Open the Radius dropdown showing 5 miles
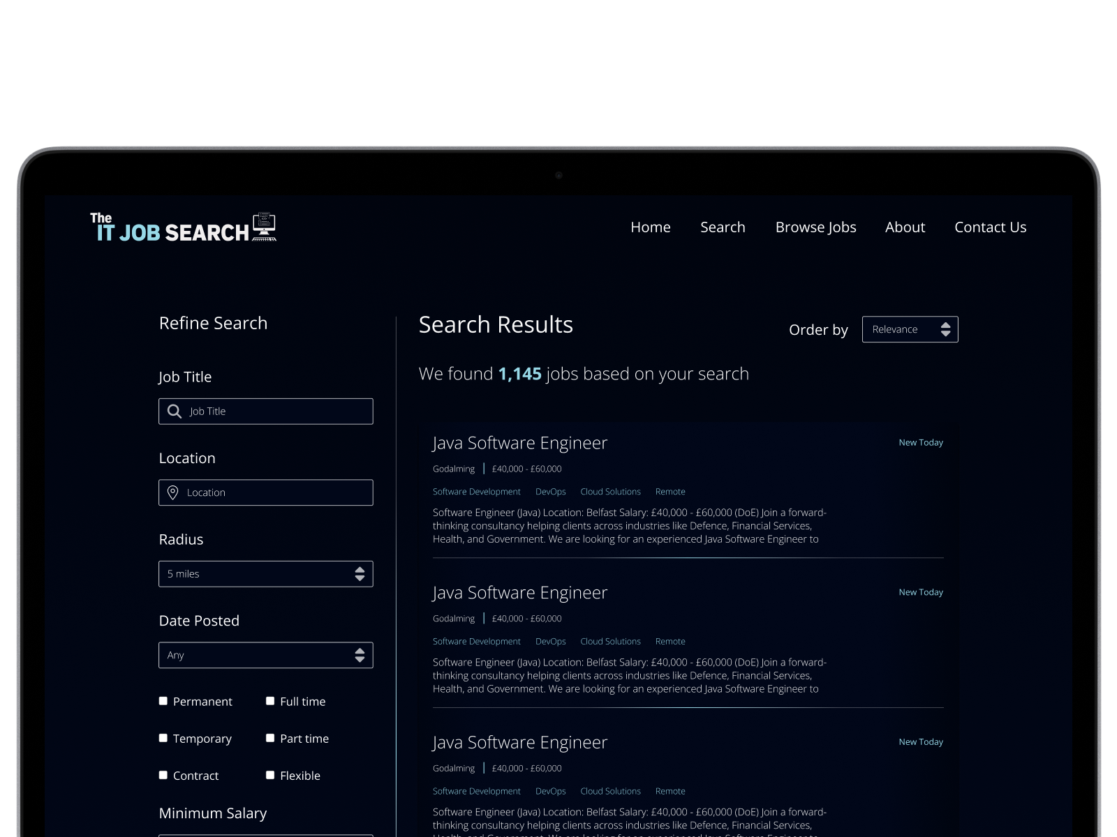 pos(265,574)
